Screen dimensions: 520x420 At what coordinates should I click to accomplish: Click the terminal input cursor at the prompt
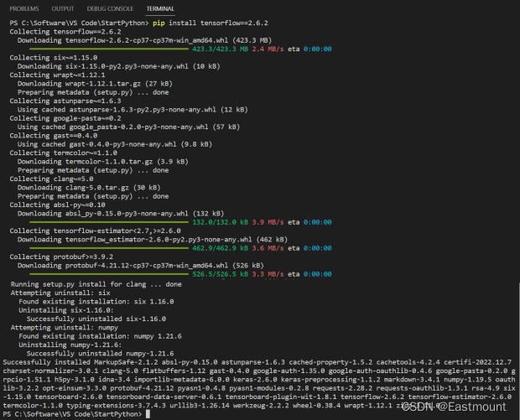pyautogui.click(x=148, y=413)
